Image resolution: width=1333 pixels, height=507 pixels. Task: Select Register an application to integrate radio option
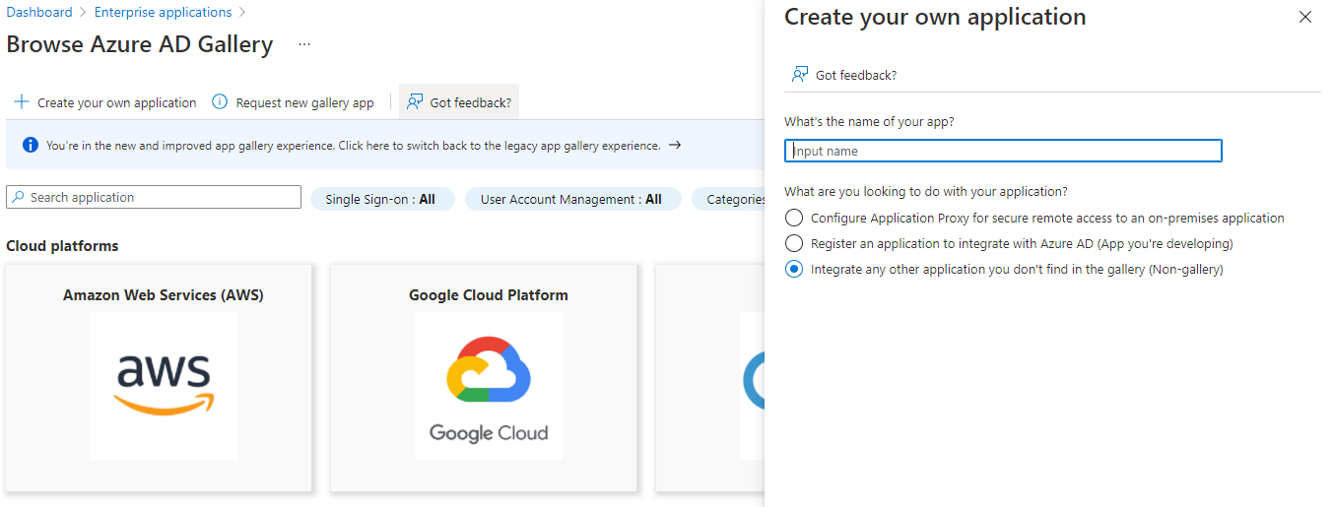[794, 243]
